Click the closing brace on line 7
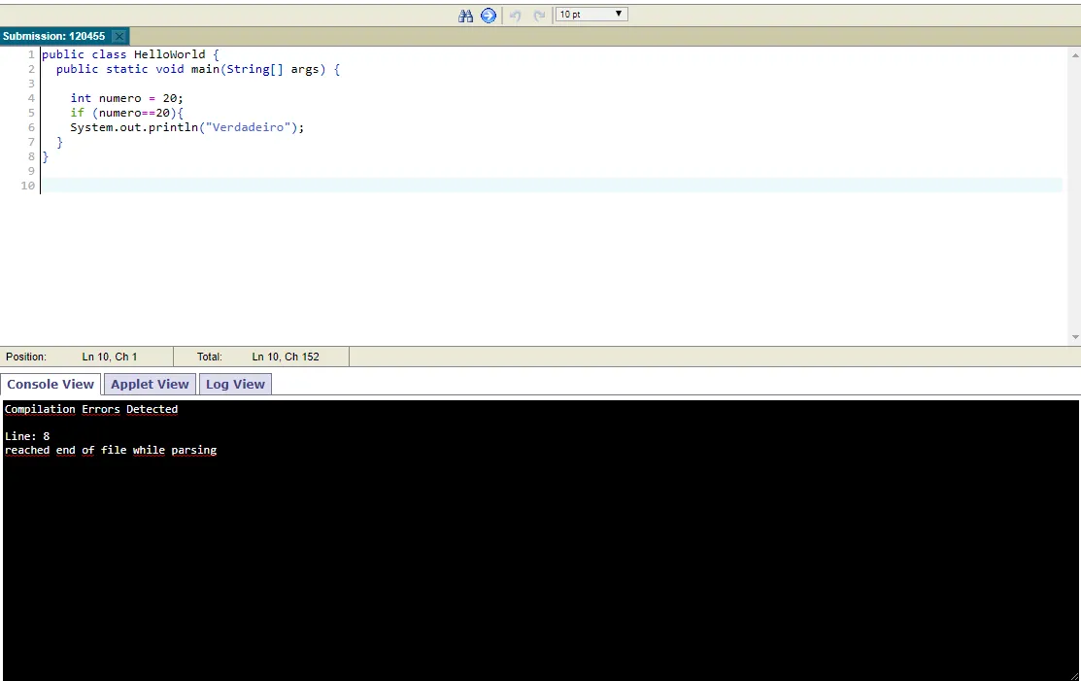Screen dimensions: 1081x681 59,142
